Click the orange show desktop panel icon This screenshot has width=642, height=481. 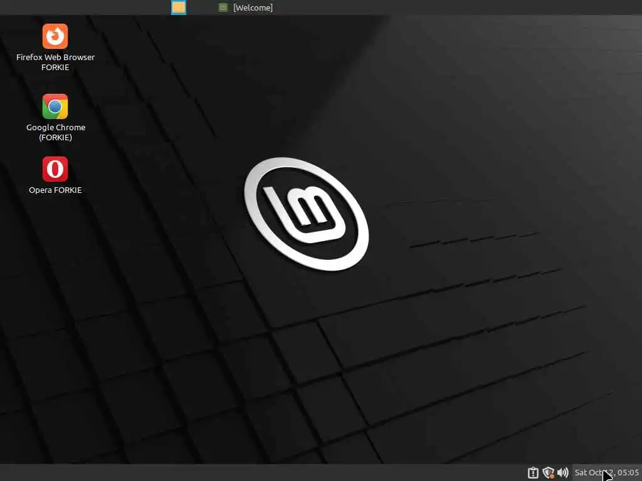coord(179,8)
